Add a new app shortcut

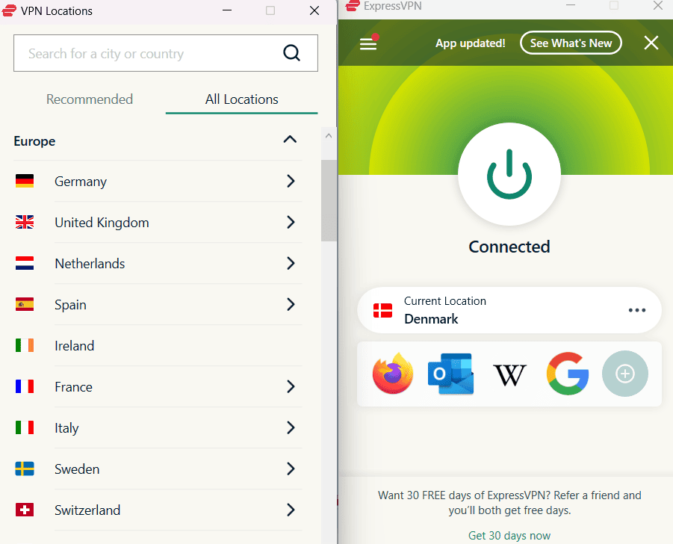pyautogui.click(x=625, y=374)
